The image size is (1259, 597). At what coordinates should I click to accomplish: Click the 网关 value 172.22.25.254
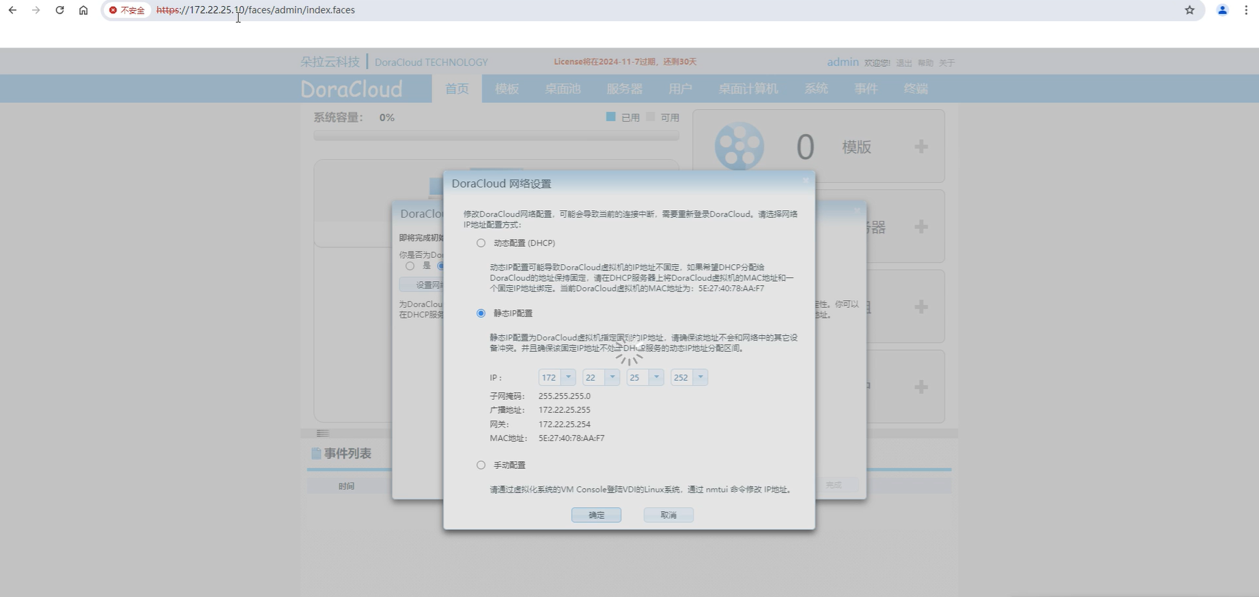pyautogui.click(x=564, y=424)
